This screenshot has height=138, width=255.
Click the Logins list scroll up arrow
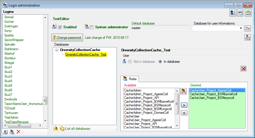click(45, 17)
